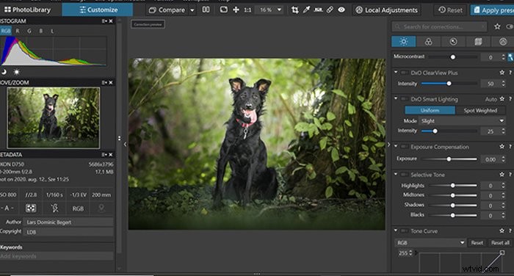Click the Microcontrast magic wand icon

point(510,57)
